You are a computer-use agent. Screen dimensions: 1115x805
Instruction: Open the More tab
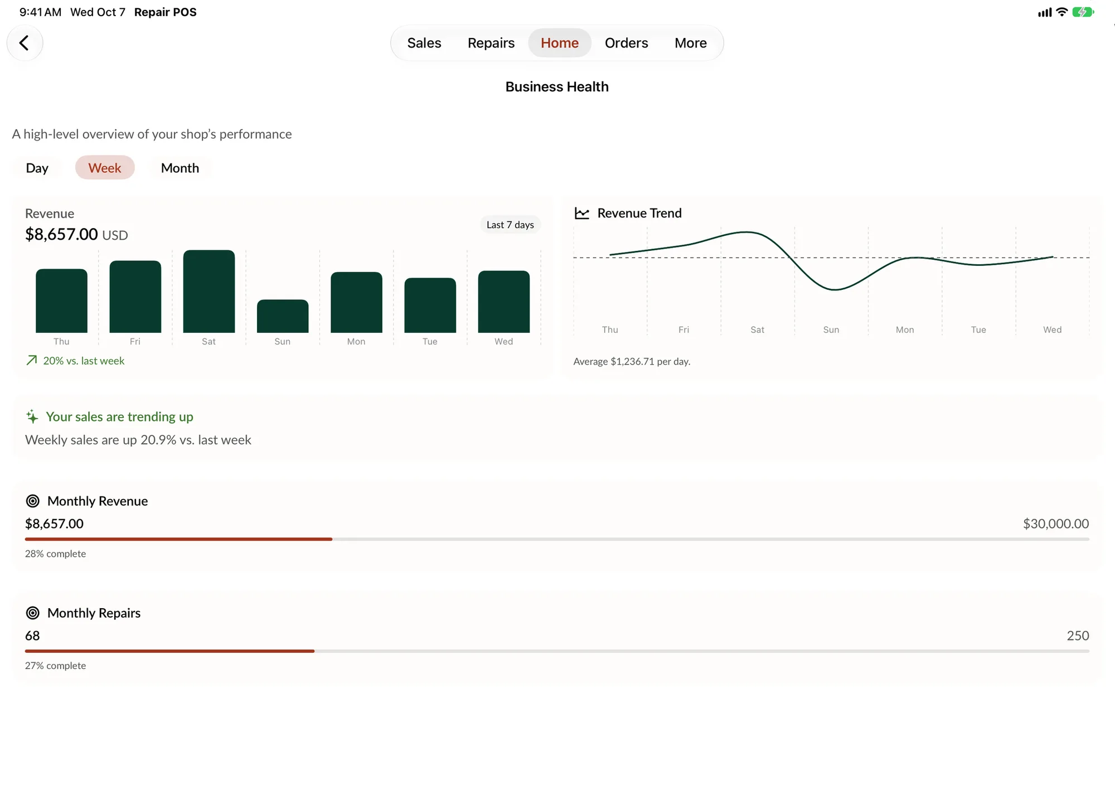tap(690, 43)
